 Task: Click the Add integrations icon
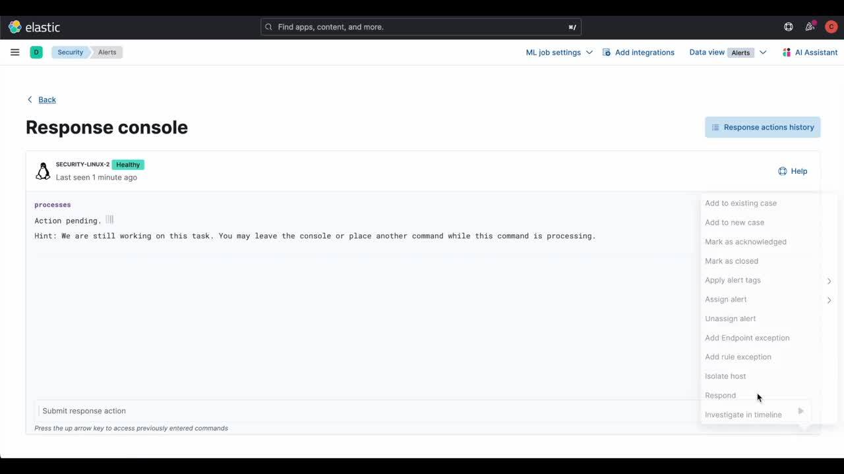(607, 52)
